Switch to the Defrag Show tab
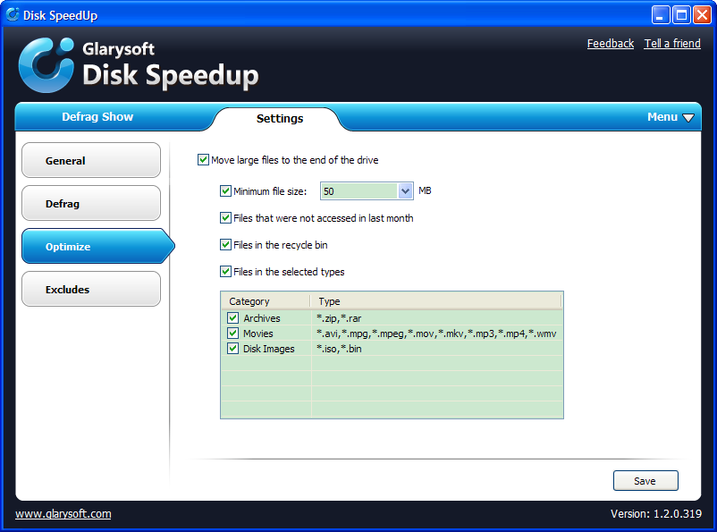Image resolution: width=717 pixels, height=532 pixels. pos(97,117)
